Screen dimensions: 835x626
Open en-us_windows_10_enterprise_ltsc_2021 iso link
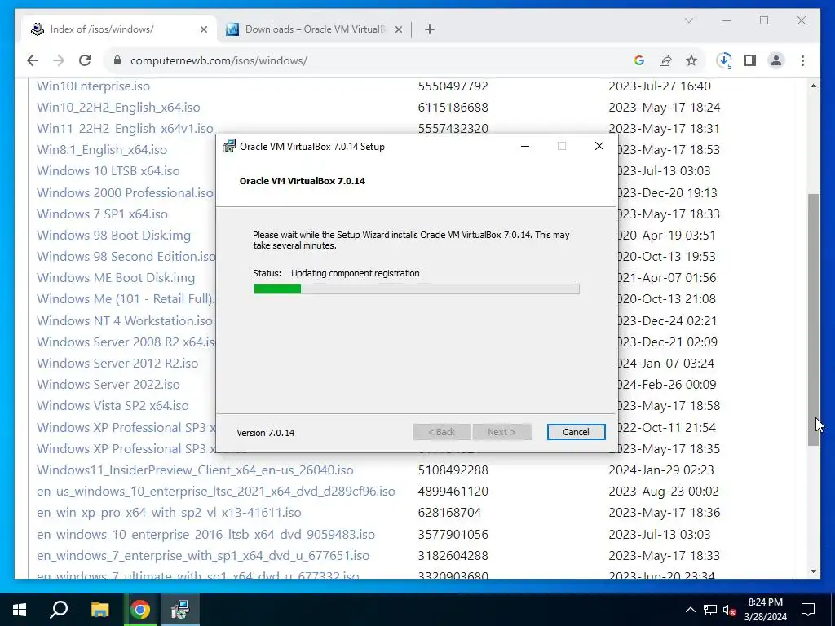[215, 492]
